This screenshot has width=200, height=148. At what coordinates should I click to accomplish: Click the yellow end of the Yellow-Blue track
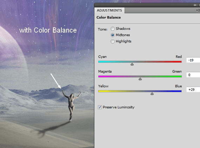pyautogui.click(x=100, y=91)
